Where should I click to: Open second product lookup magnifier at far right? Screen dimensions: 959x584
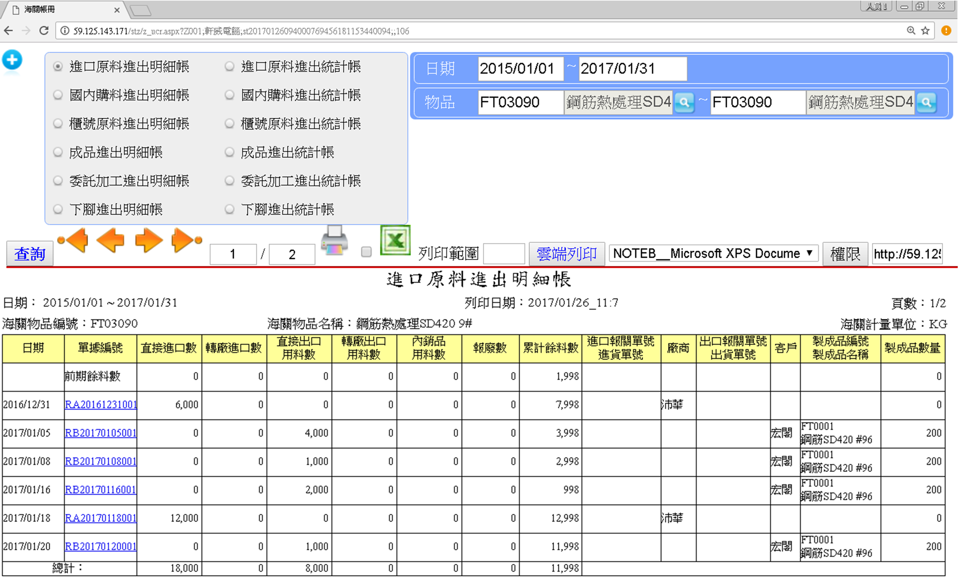pos(927,103)
